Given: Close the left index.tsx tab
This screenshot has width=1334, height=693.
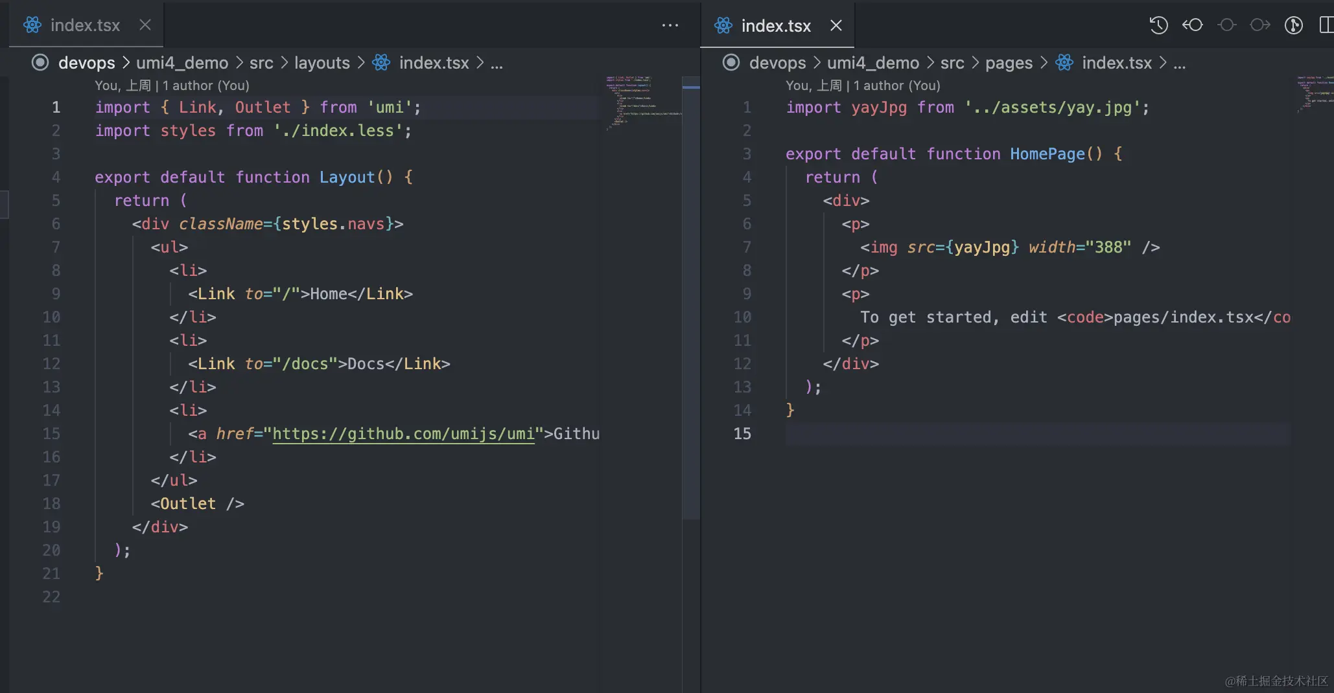Looking at the screenshot, I should [x=145, y=25].
